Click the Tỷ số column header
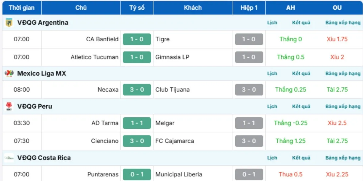 tap(137, 8)
